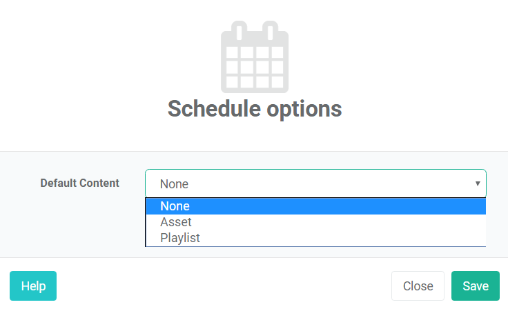Click the gray calendar grid graphic
The height and width of the screenshot is (309, 508).
pos(255,57)
